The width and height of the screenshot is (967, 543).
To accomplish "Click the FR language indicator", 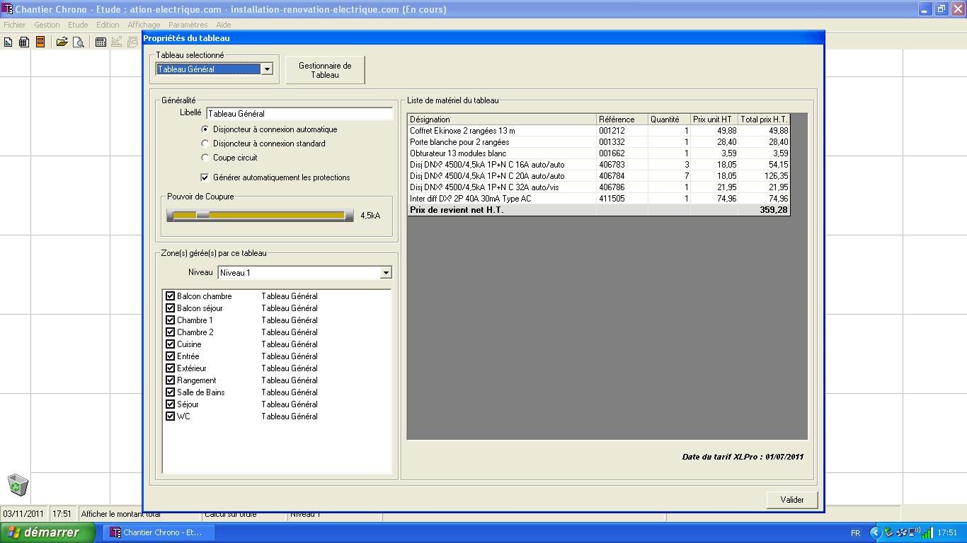I will (x=855, y=533).
